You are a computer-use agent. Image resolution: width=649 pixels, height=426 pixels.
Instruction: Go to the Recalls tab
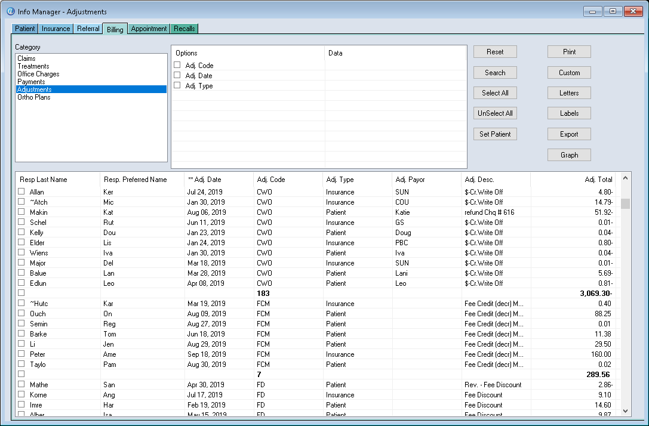tap(184, 29)
